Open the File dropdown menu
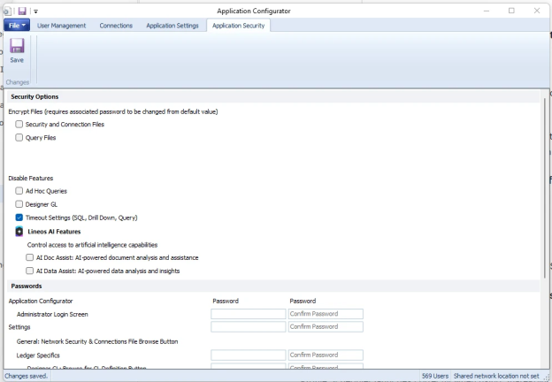 (x=17, y=26)
